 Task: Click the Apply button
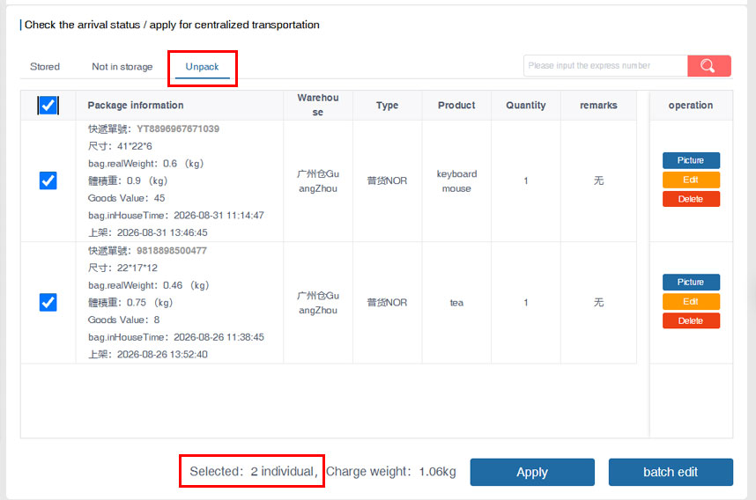tap(532, 472)
